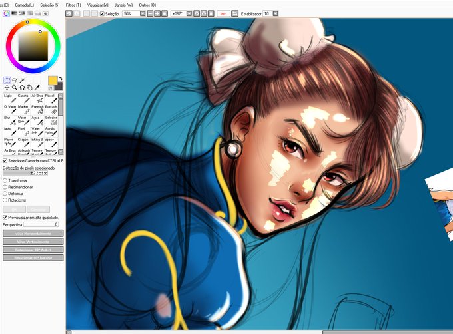Open the Filtros menu
453x334 pixels.
(x=73, y=5)
